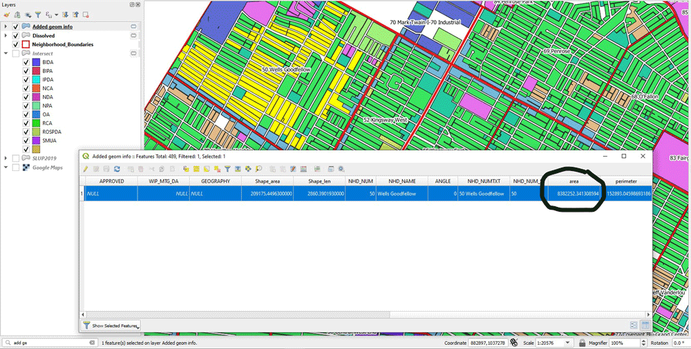Open the Scale dropdown list
The width and height of the screenshot is (691, 349).
[x=567, y=343]
